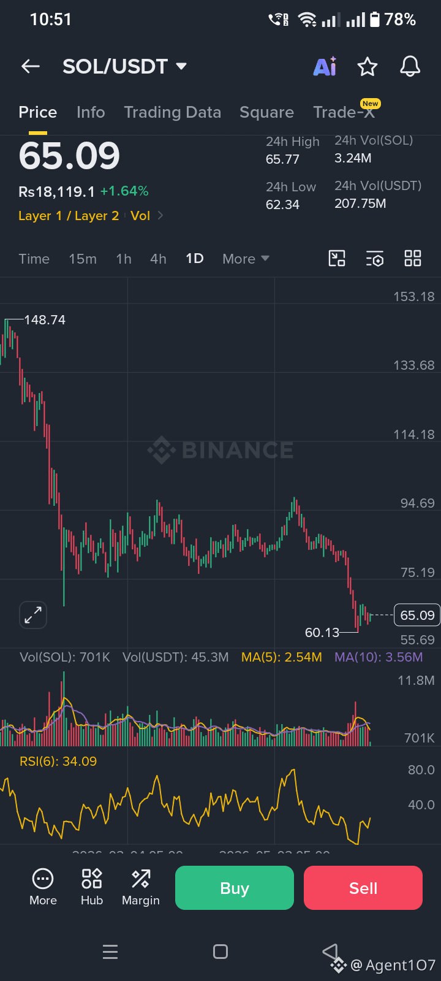Switch to the Info tab

91,112
